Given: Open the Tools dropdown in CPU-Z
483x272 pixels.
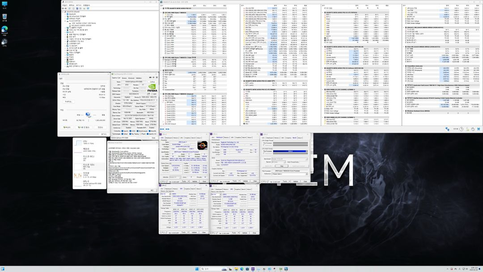Looking at the screenshot, I should click(185, 181).
